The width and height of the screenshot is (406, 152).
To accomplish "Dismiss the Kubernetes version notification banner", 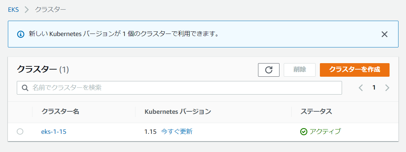I will click(385, 34).
